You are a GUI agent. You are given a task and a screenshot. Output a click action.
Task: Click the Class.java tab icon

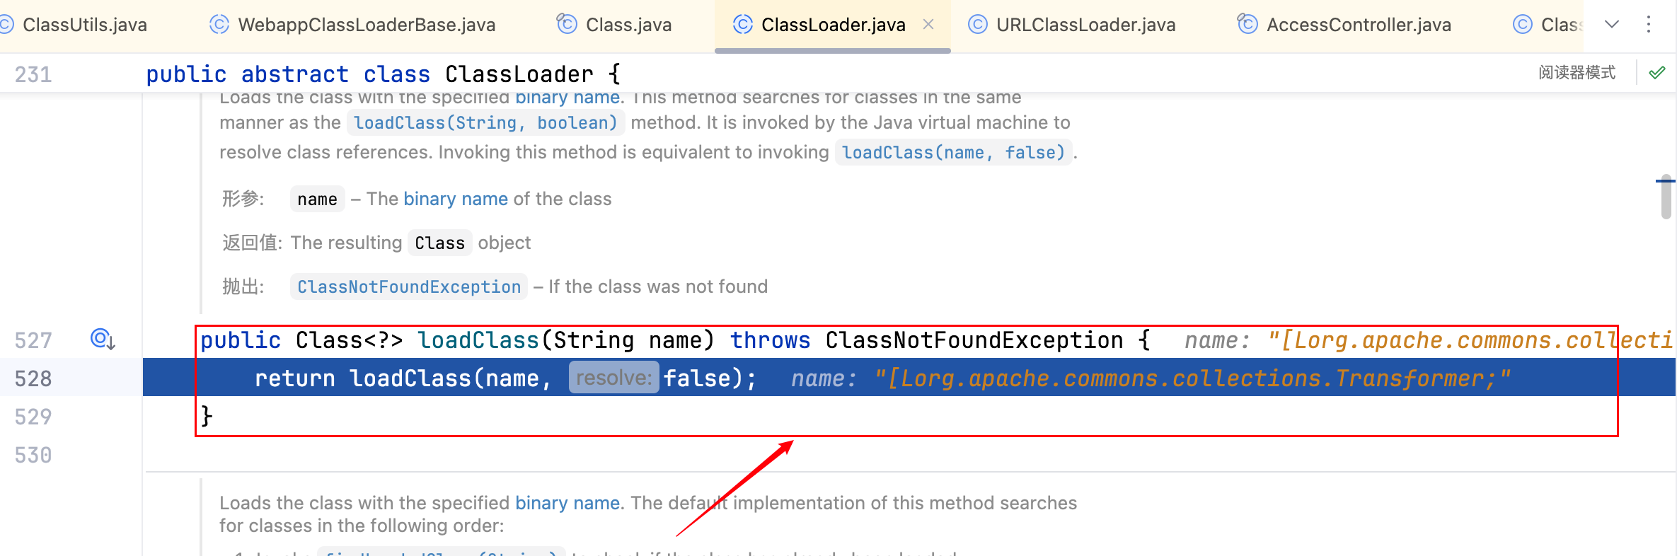tap(567, 25)
